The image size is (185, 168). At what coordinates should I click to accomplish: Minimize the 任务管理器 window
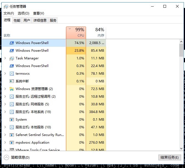(x=152, y=6)
